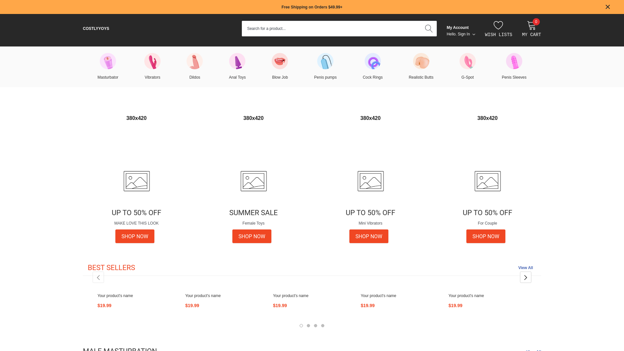Open the Penis pumps category icon
Image resolution: width=624 pixels, height=351 pixels.
[325, 61]
